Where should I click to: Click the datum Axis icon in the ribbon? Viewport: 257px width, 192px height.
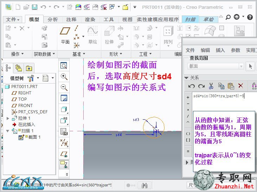tap(76, 28)
